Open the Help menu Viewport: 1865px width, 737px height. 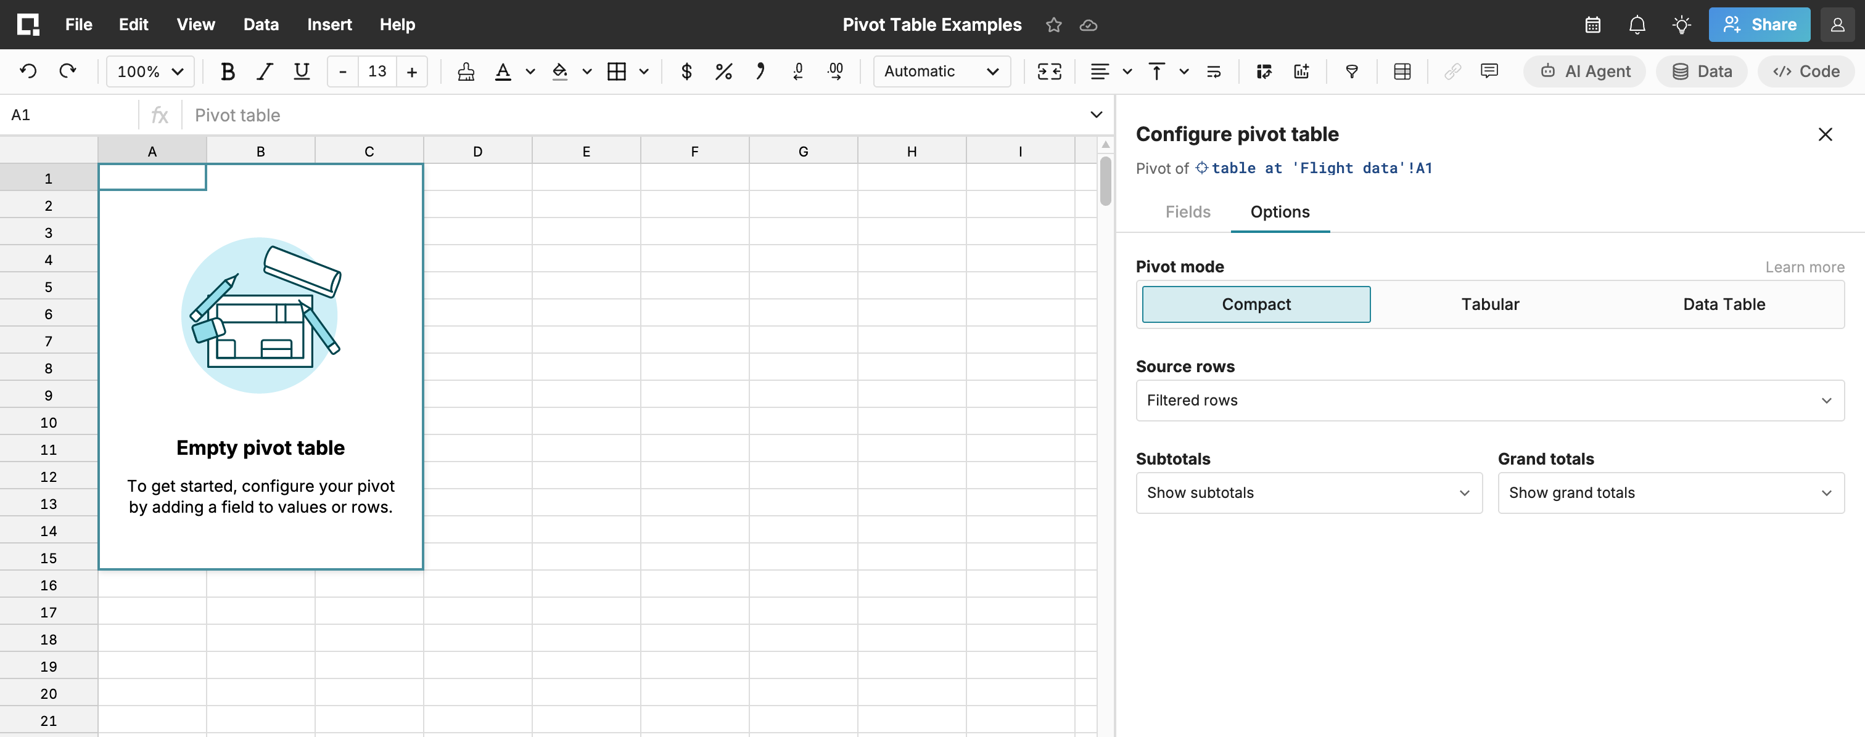point(397,25)
